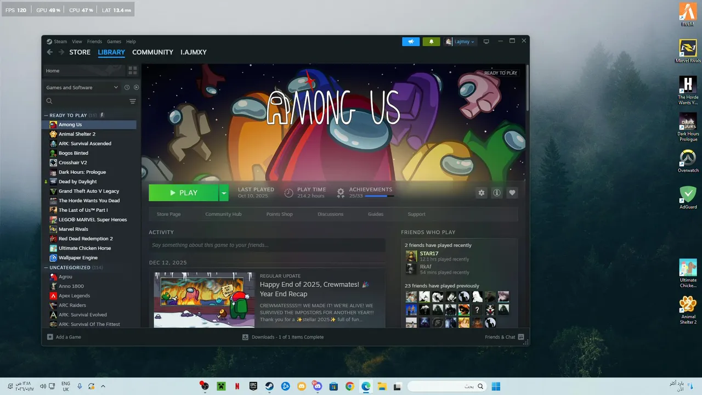Image resolution: width=702 pixels, height=395 pixels.
Task: Click the library search field
Action: [86, 101]
